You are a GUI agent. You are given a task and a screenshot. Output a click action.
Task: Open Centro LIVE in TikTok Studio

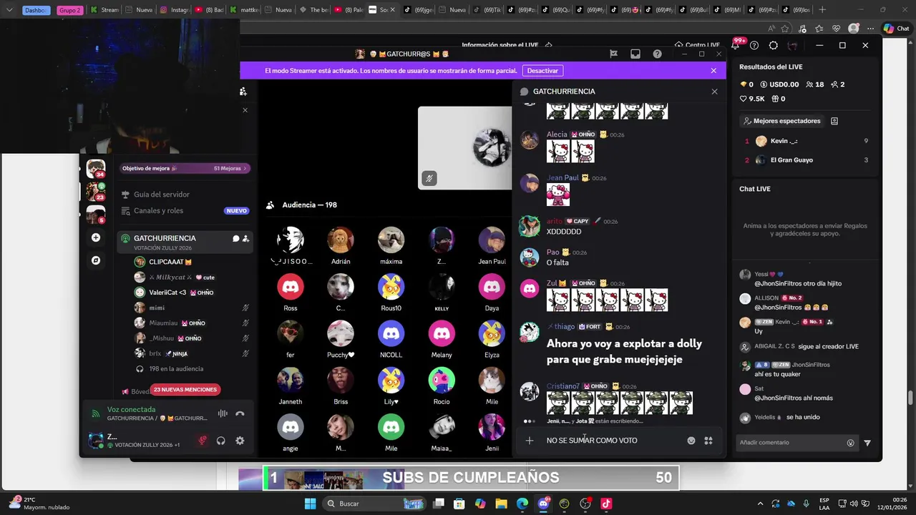point(697,45)
